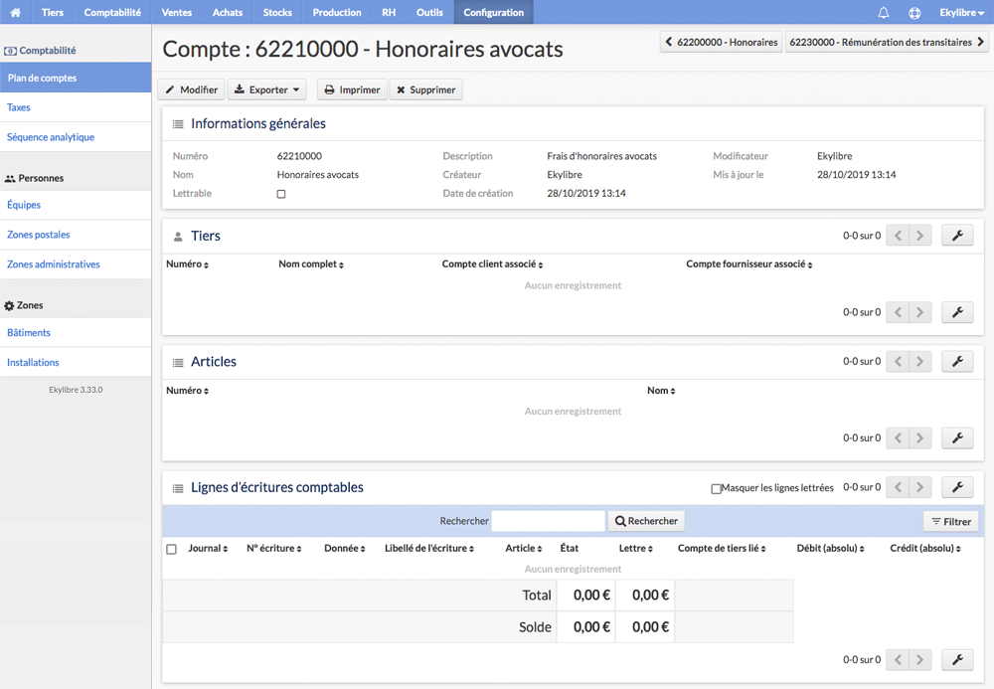This screenshot has height=689, width=994.
Task: Toggle the Lettrable checkbox
Action: 281,194
